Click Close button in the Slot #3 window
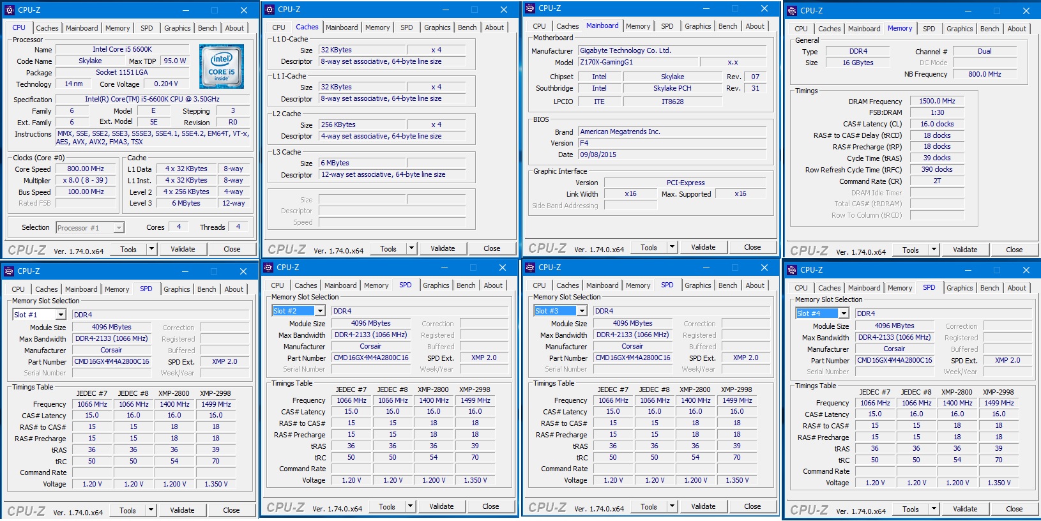Screen dimensions: 1041x521 752,506
